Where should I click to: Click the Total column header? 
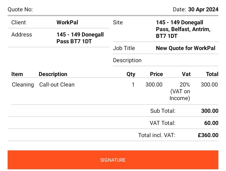coord(212,74)
